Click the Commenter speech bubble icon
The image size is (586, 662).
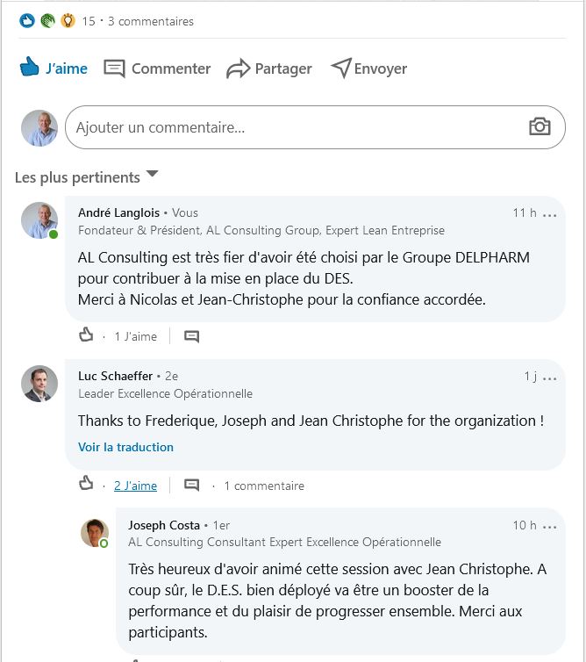tap(114, 68)
